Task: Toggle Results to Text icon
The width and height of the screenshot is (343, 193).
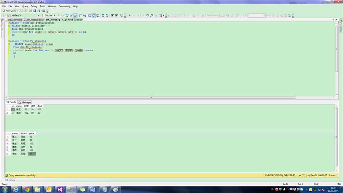Action: pyautogui.click(x=89, y=15)
